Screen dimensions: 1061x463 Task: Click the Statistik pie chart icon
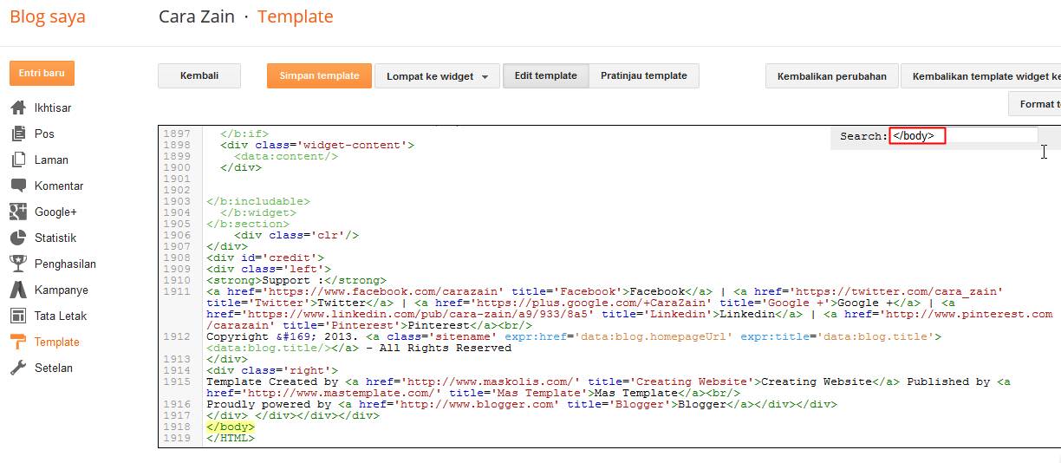[18, 238]
